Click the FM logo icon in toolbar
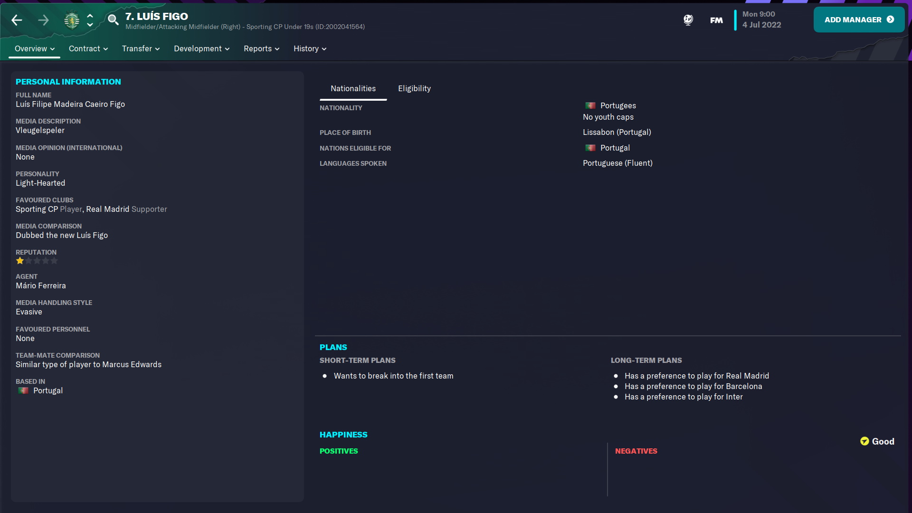The height and width of the screenshot is (513, 912). (716, 19)
